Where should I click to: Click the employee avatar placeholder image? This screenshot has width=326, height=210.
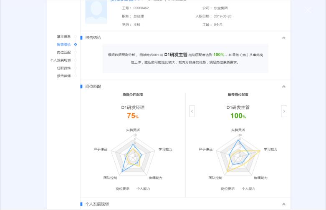96,12
